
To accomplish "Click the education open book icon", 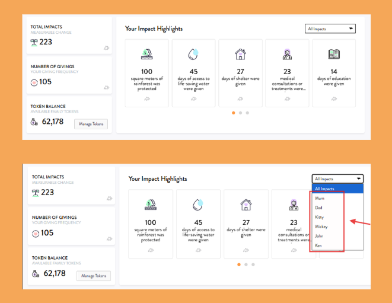I will tap(334, 54).
